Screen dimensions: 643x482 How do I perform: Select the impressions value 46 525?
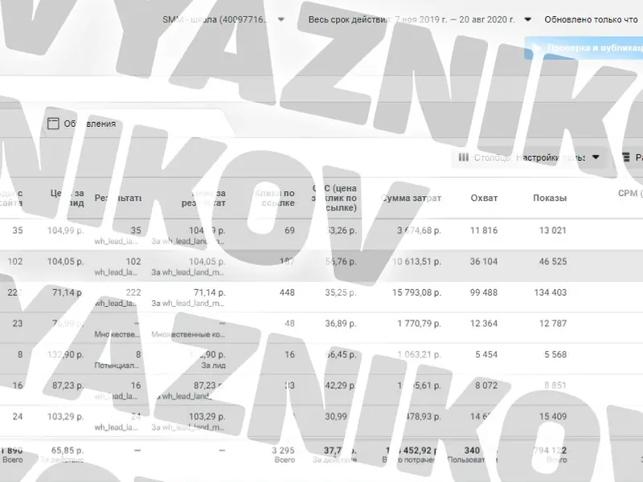coord(552,262)
